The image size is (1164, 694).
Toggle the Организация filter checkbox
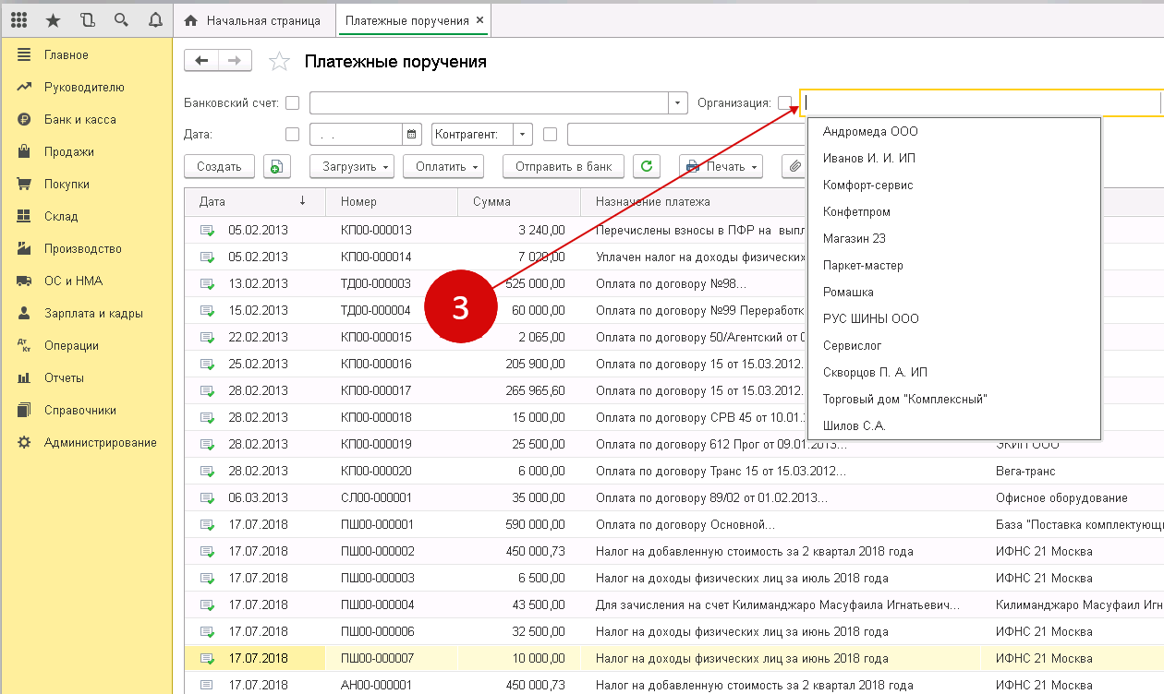784,102
